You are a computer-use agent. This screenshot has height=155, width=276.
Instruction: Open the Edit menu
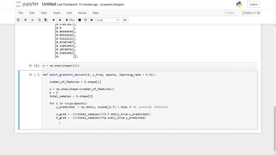click(32, 13)
